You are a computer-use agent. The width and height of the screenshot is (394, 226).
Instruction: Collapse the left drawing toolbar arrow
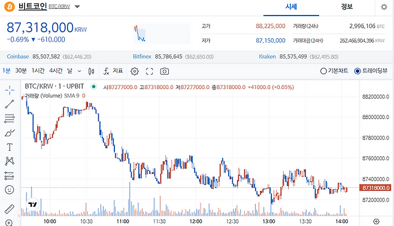click(x=19, y=215)
